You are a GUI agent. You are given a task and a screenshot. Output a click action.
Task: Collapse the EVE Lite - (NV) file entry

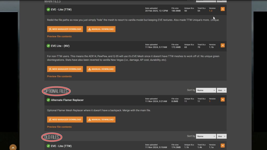click(222, 45)
